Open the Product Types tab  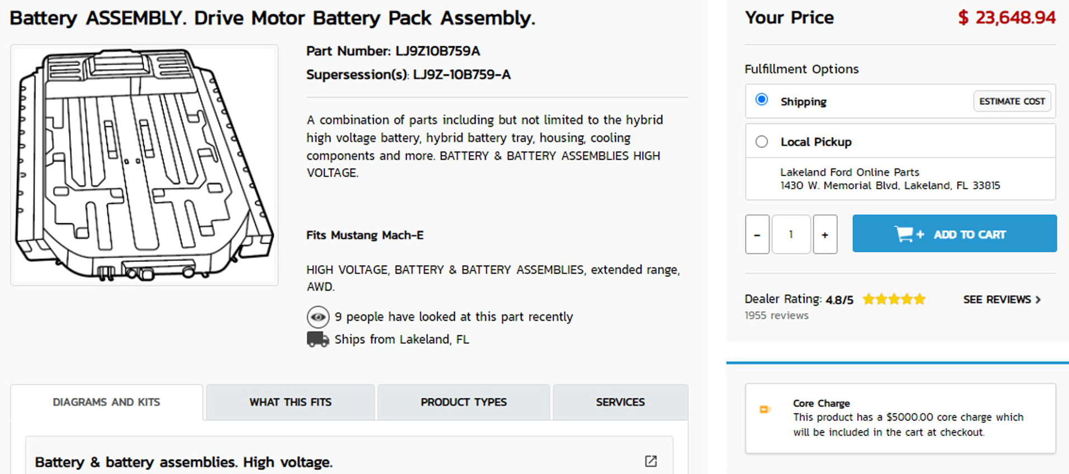pos(463,402)
